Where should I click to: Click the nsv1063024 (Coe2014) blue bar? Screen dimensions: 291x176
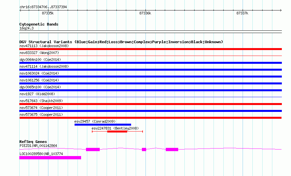pyautogui.click(x=150, y=77)
